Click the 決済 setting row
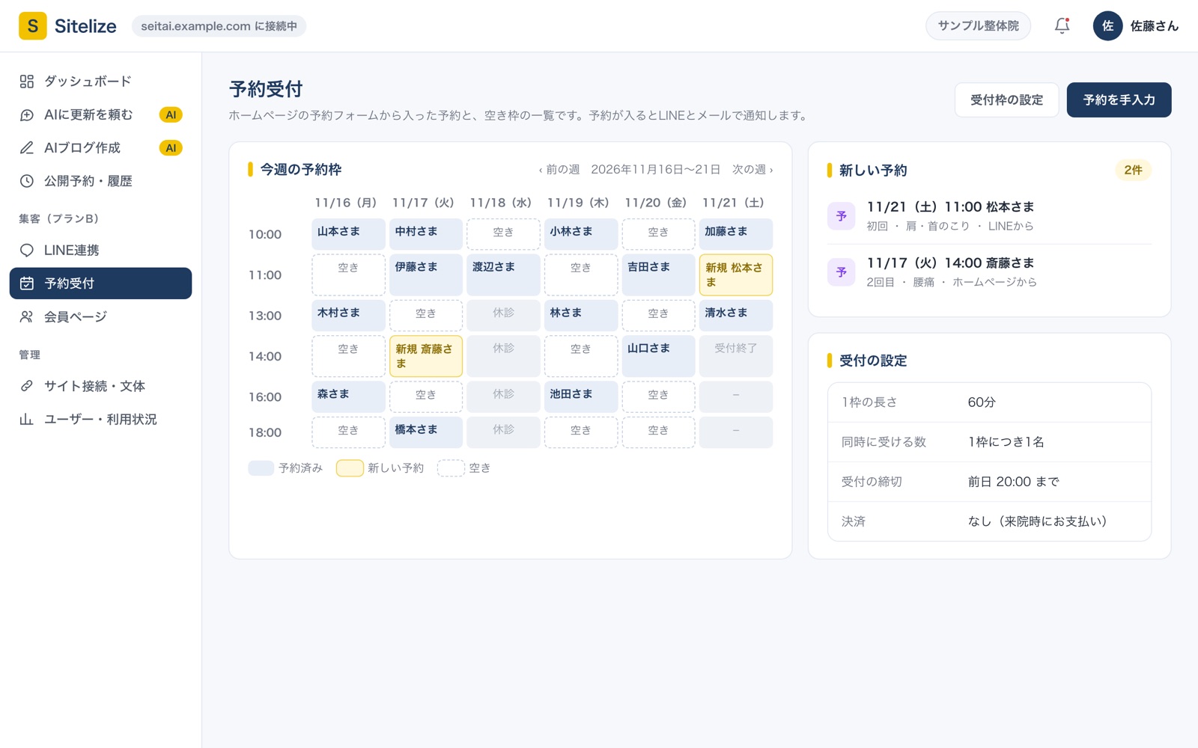Image resolution: width=1198 pixels, height=748 pixels. click(x=989, y=521)
